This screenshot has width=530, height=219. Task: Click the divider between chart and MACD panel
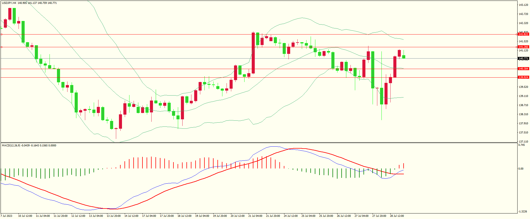pos(259,143)
